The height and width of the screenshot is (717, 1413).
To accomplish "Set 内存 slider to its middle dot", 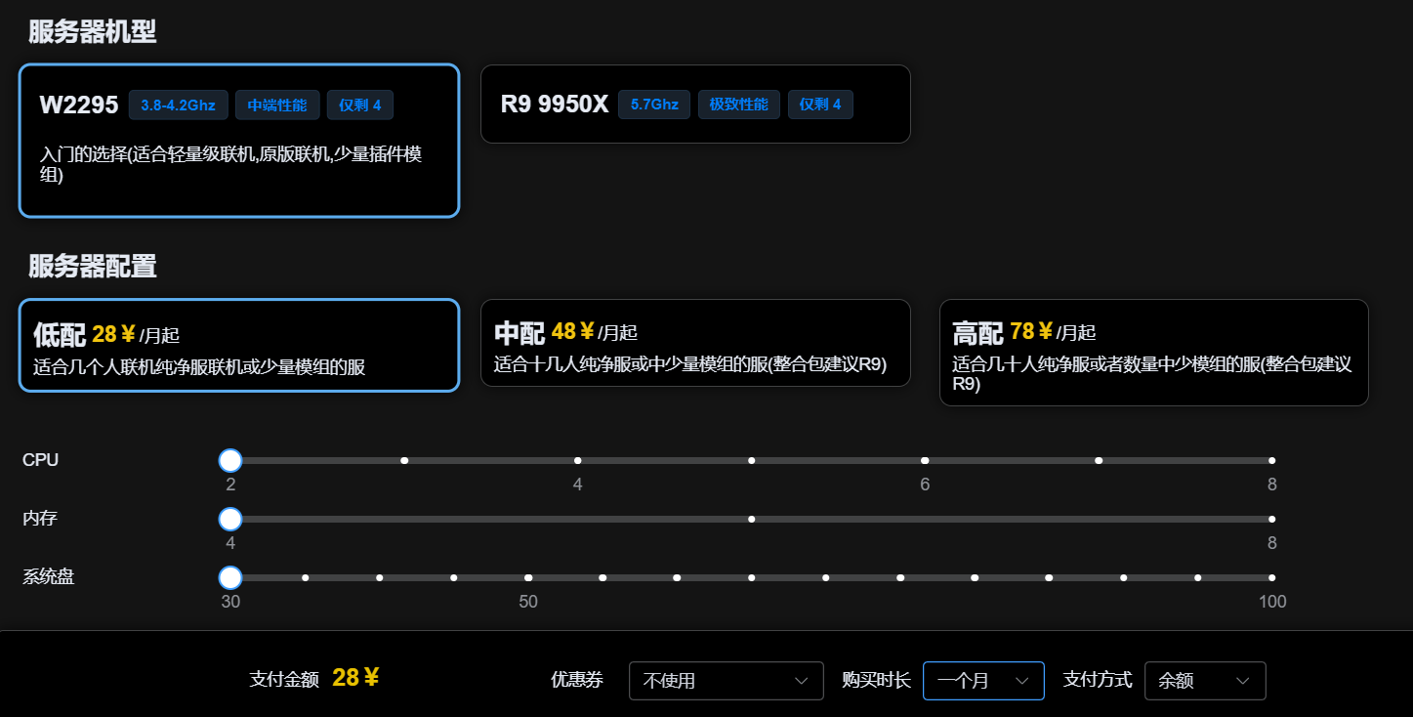I will coord(752,519).
